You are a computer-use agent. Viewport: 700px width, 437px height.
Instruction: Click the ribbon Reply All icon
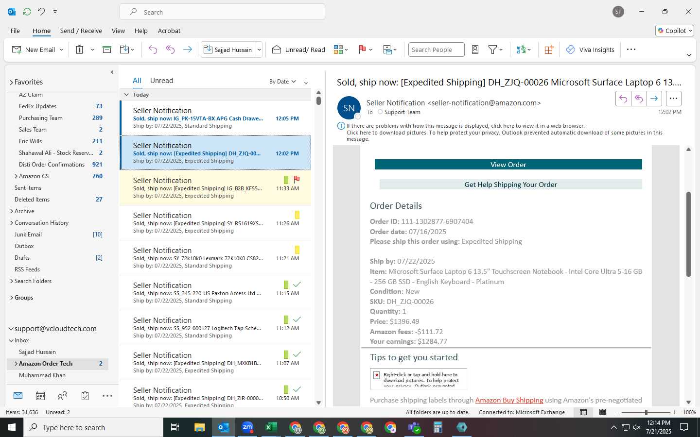click(x=170, y=50)
